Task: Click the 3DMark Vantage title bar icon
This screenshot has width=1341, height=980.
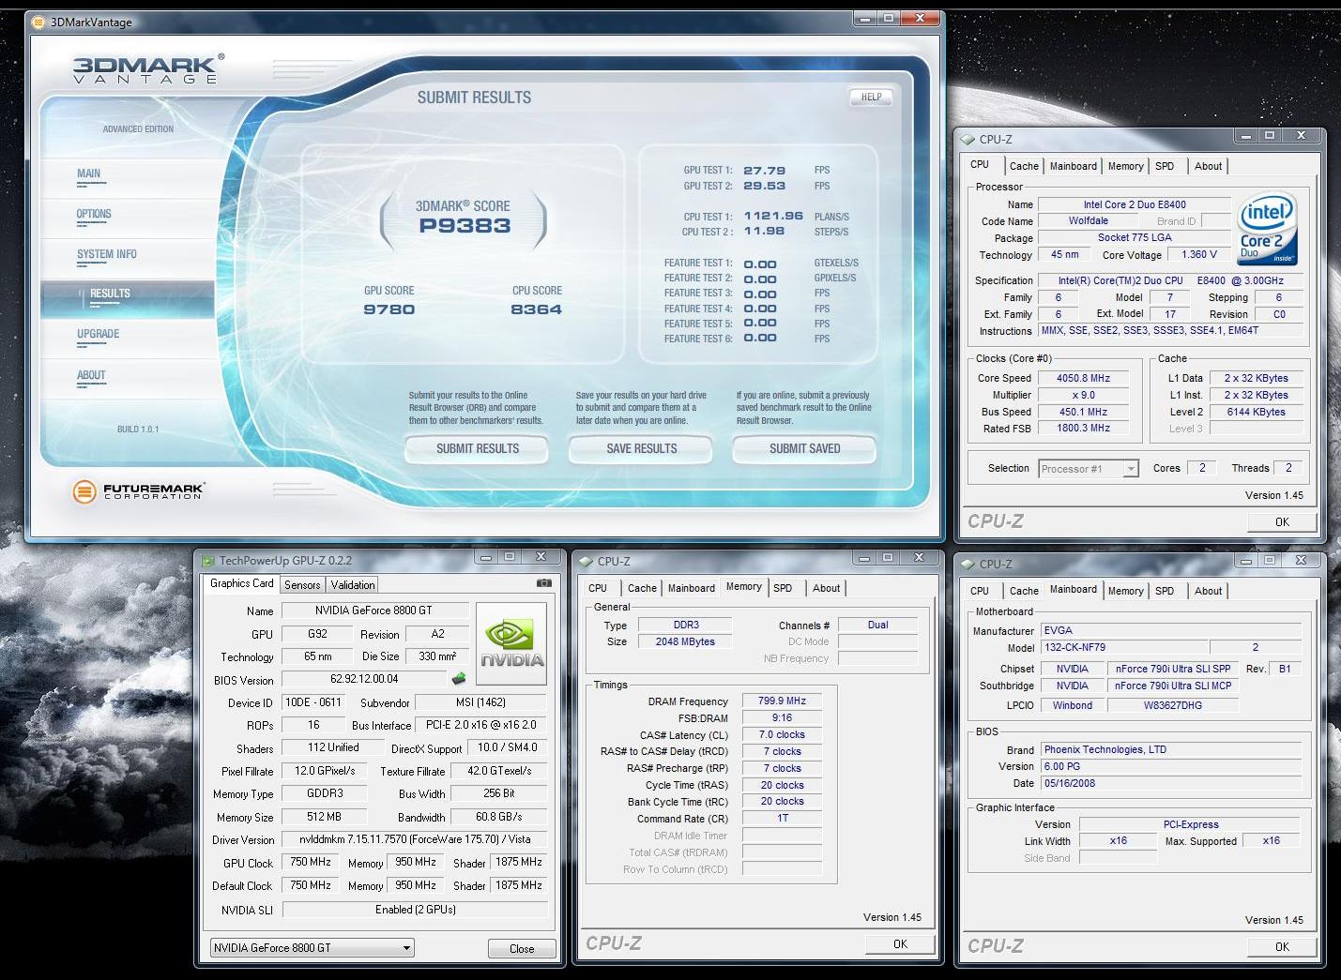Action: point(38,22)
